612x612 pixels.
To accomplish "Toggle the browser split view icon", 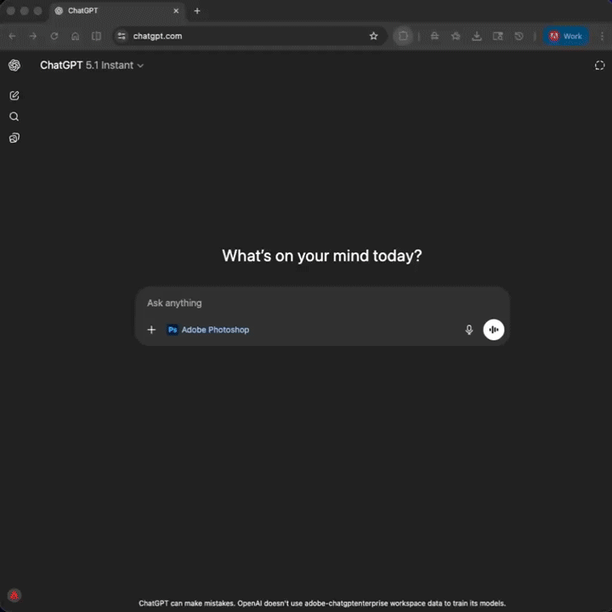I will (96, 37).
